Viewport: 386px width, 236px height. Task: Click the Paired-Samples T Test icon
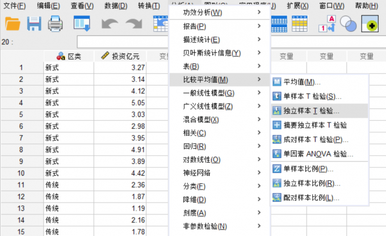coord(276,140)
